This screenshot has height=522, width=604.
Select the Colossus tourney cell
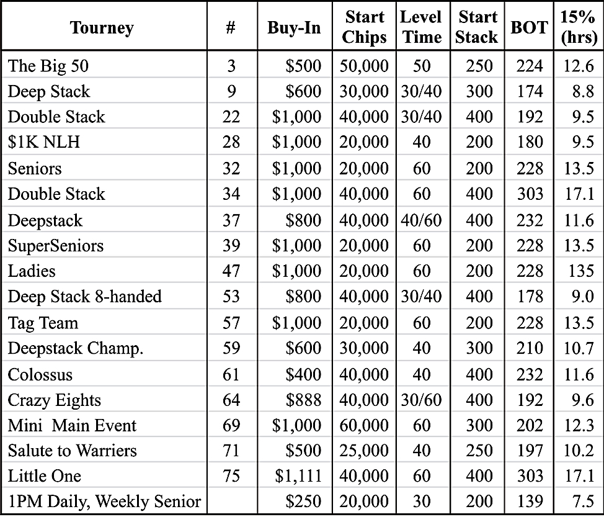click(x=40, y=375)
